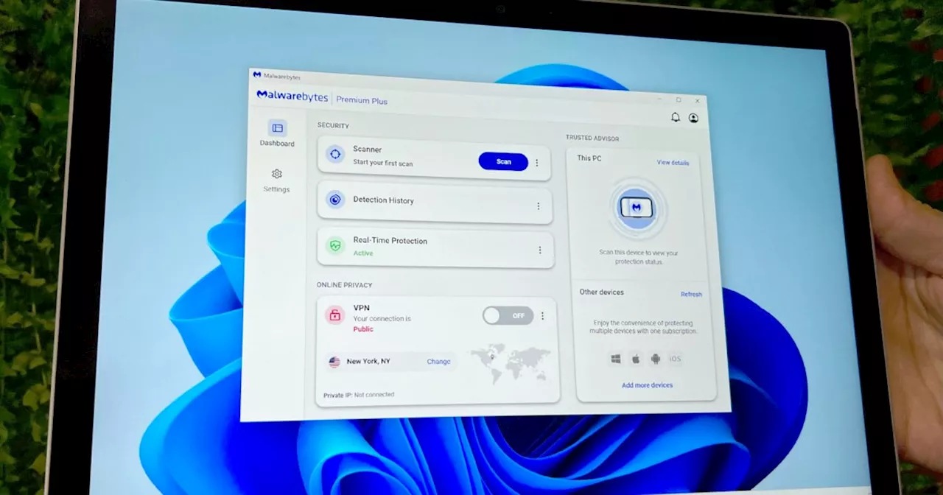Click the US flag icon
943x495 pixels.
click(334, 362)
